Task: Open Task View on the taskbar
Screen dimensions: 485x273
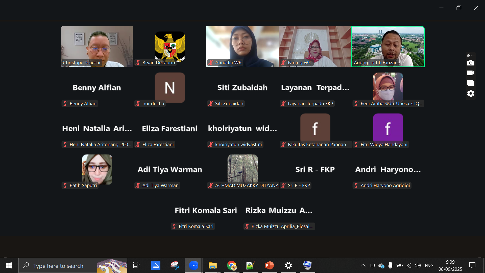Action: [136, 265]
